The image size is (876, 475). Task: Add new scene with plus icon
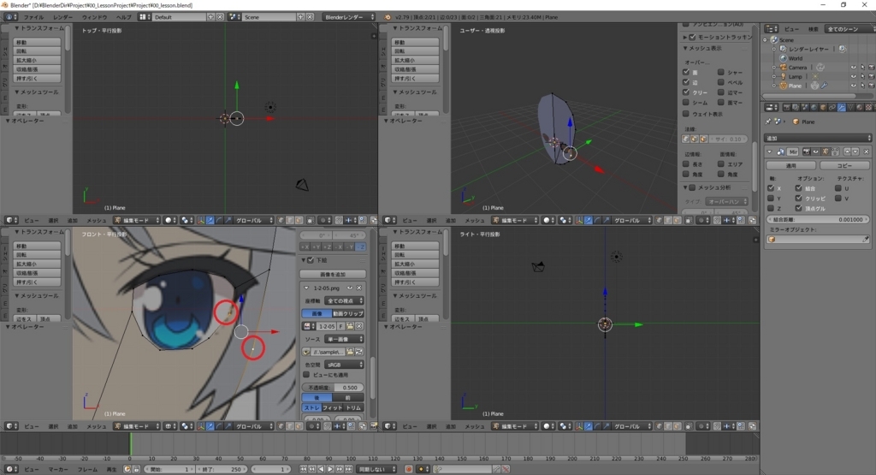click(301, 17)
